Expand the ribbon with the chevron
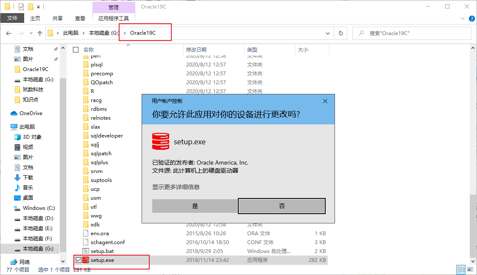This screenshot has height=275, width=477. [463, 19]
